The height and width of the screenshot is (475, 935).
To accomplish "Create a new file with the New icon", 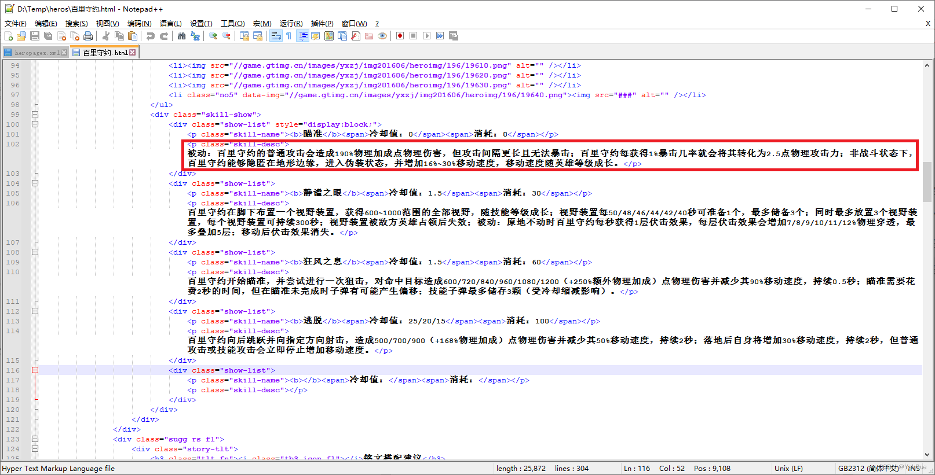I will pyautogui.click(x=8, y=36).
